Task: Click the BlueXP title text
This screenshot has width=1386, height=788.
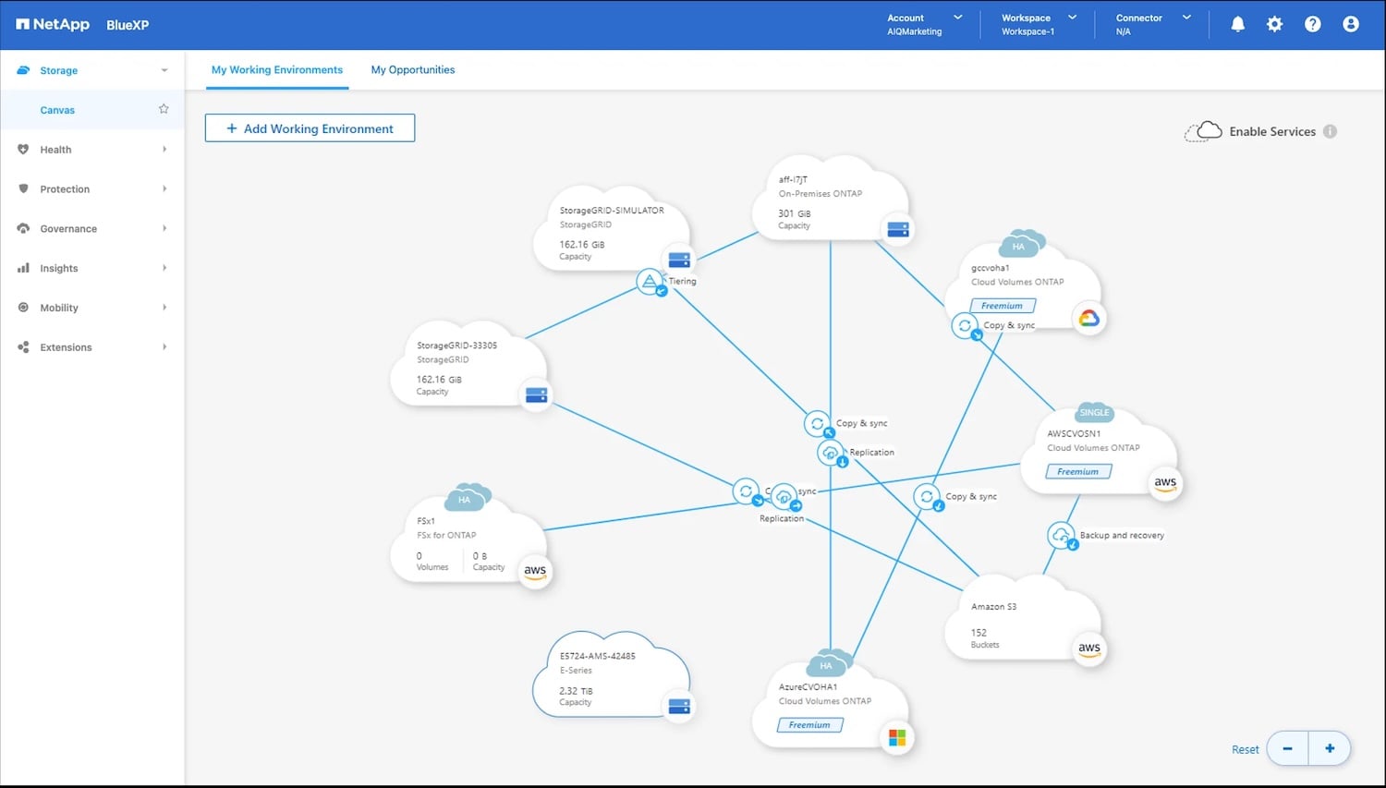Action: 128,25
